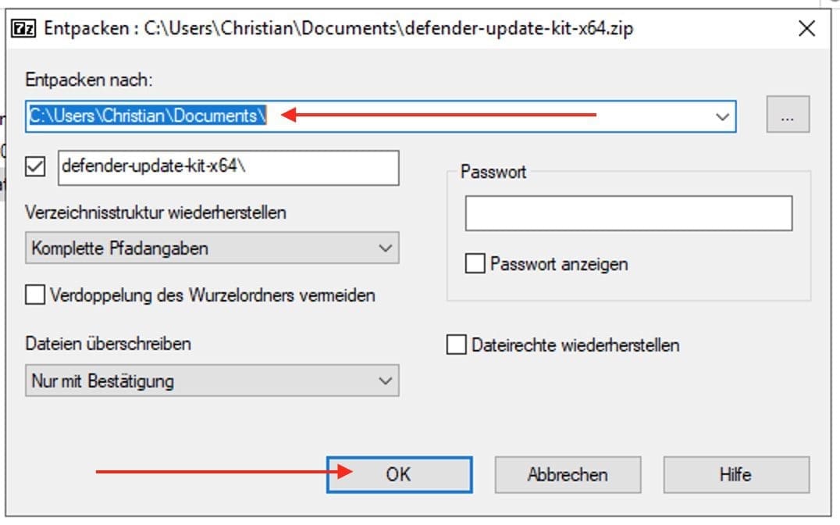Image resolution: width=840 pixels, height=525 pixels.
Task: Expand the extraction path history dropdown arrow
Action: [x=722, y=116]
